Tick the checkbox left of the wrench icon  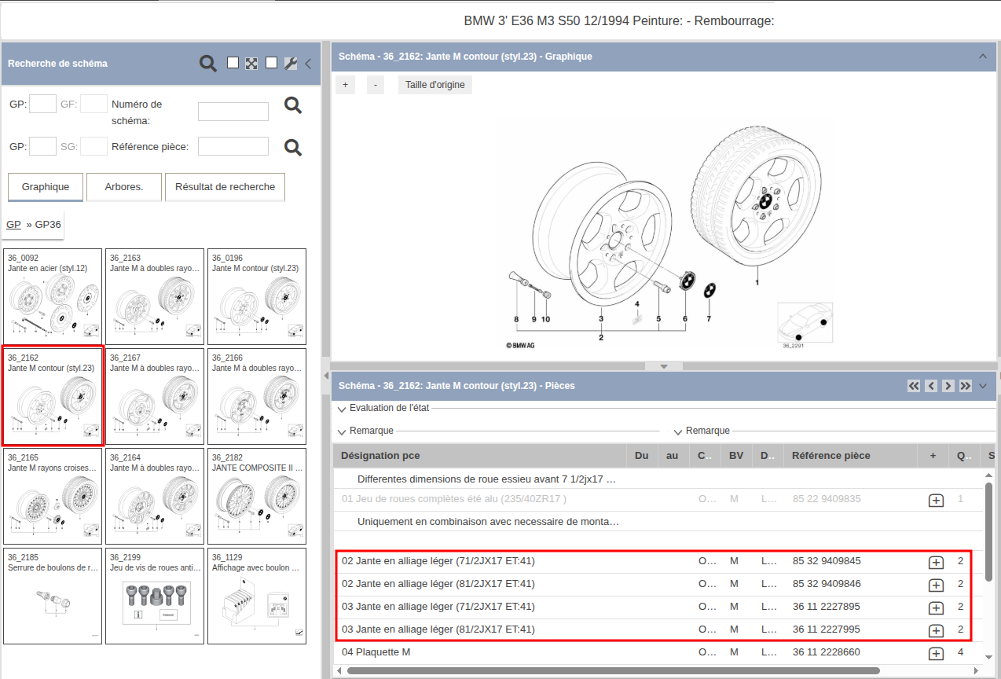tap(271, 63)
